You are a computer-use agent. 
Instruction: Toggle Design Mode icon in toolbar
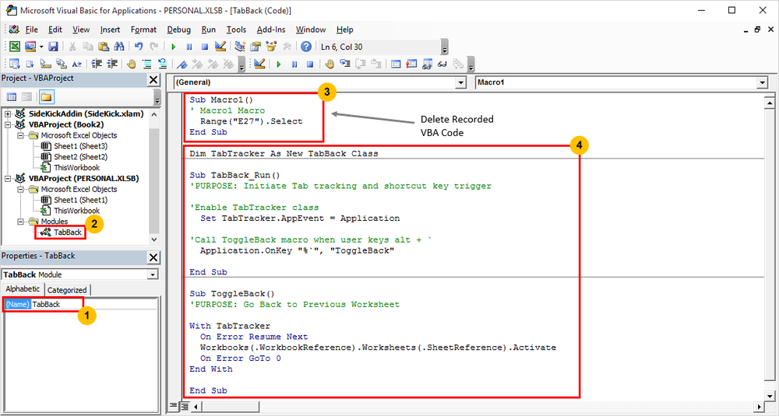(x=220, y=47)
